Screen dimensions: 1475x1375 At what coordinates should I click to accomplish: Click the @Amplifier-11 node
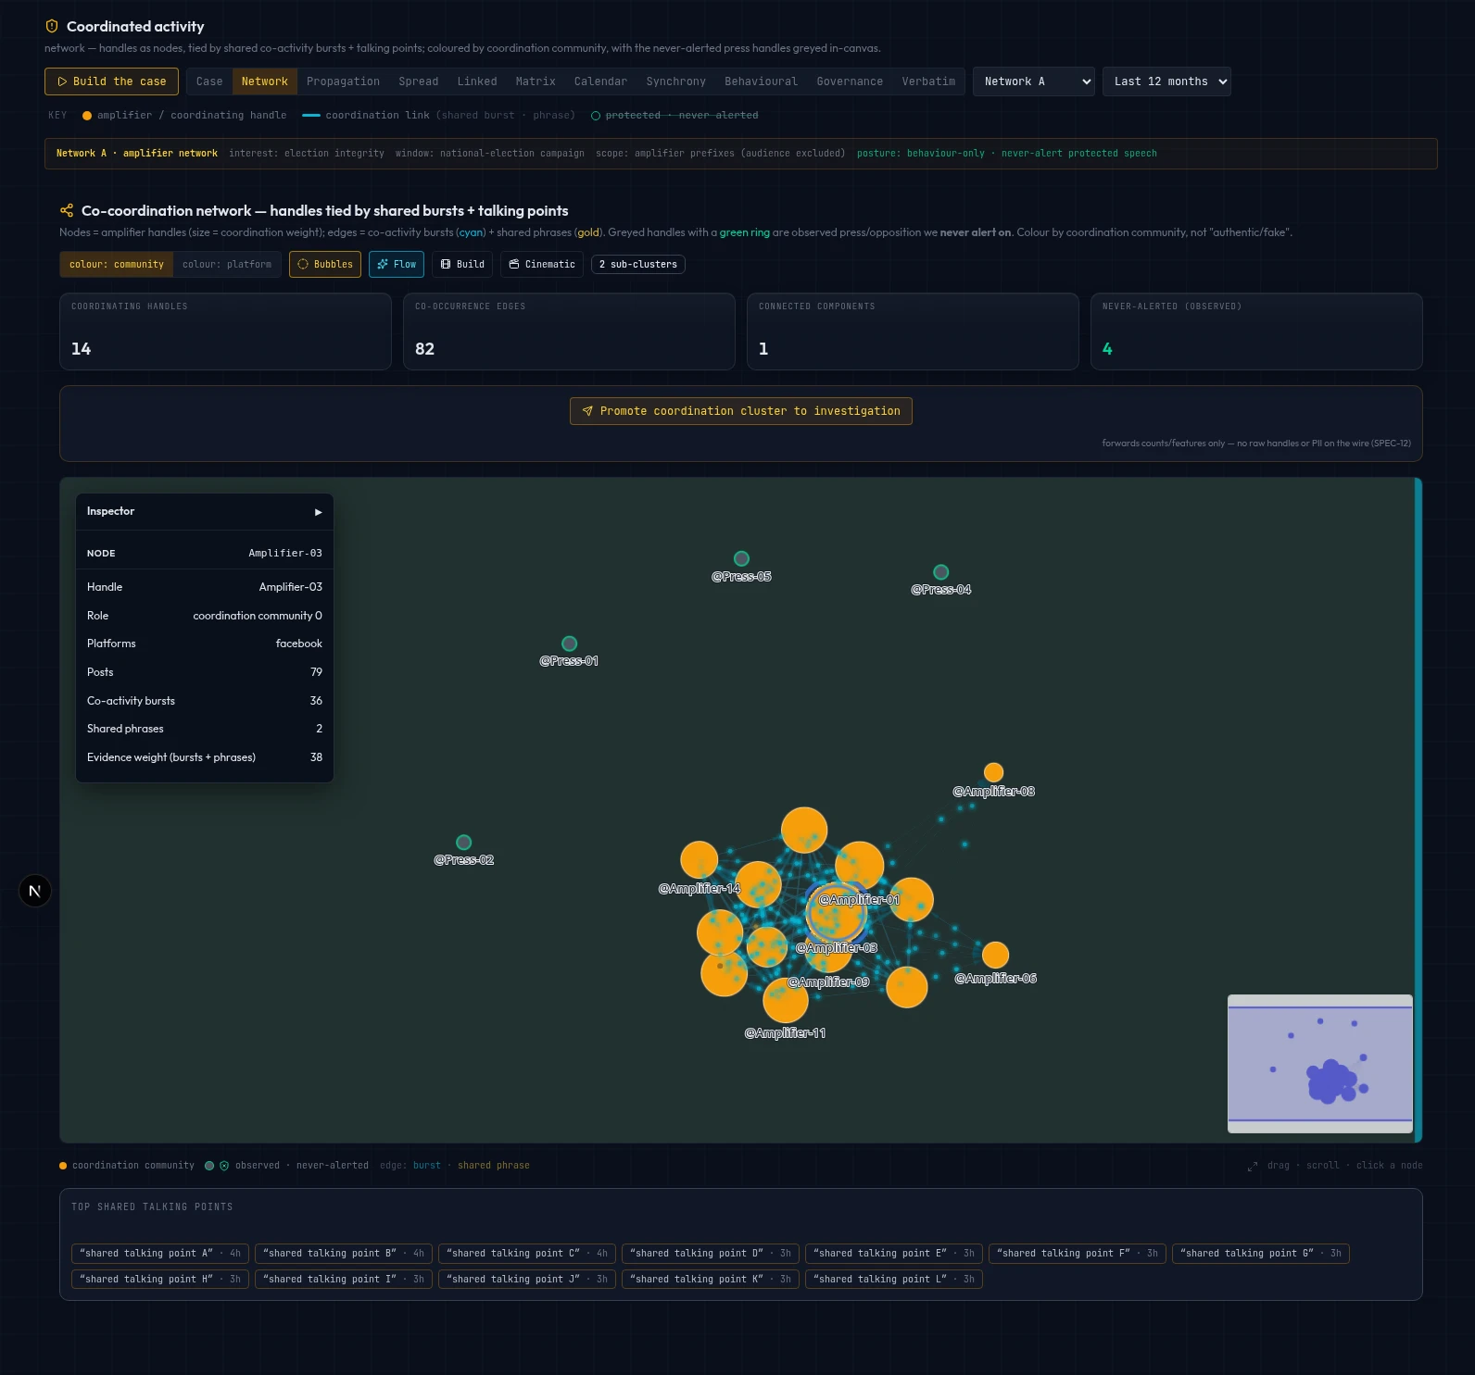pyautogui.click(x=786, y=1000)
